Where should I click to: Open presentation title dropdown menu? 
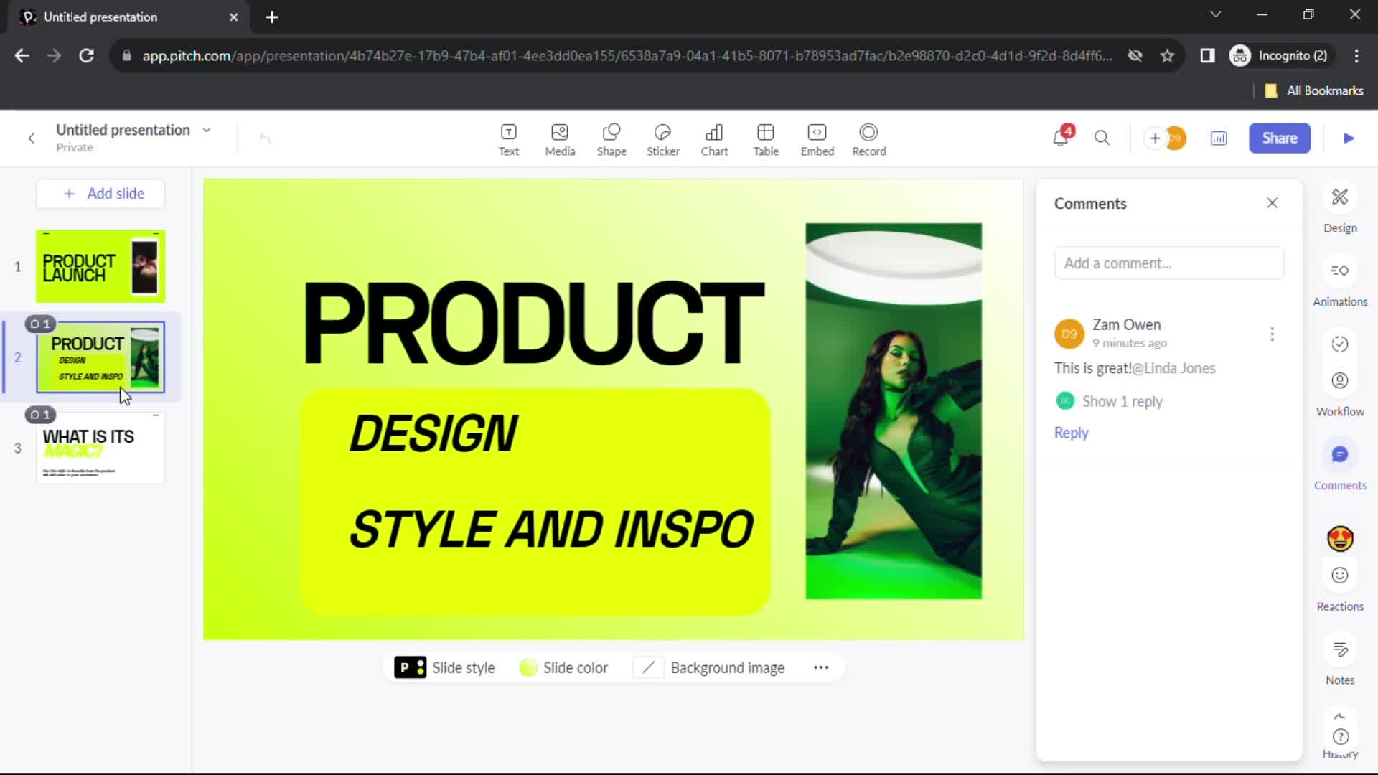[206, 130]
